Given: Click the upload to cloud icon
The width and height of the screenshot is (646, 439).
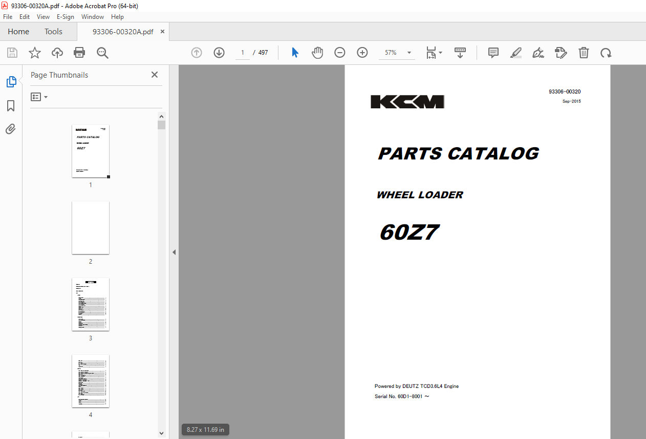Looking at the screenshot, I should [57, 53].
